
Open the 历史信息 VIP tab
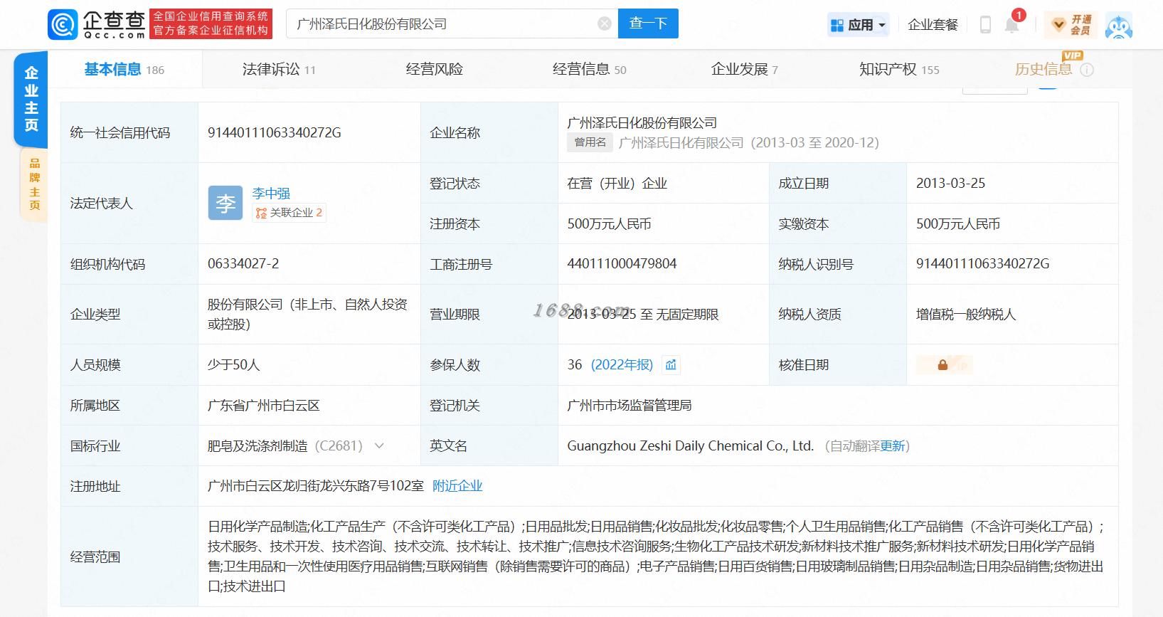[1043, 69]
